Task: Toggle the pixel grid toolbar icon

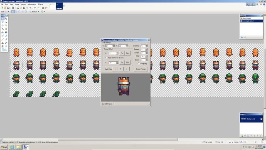Action: pyautogui.click(x=43, y=8)
